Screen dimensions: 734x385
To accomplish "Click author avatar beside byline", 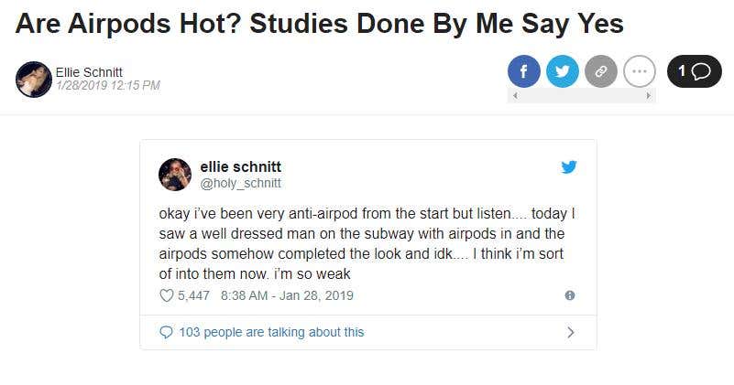I will (33, 79).
